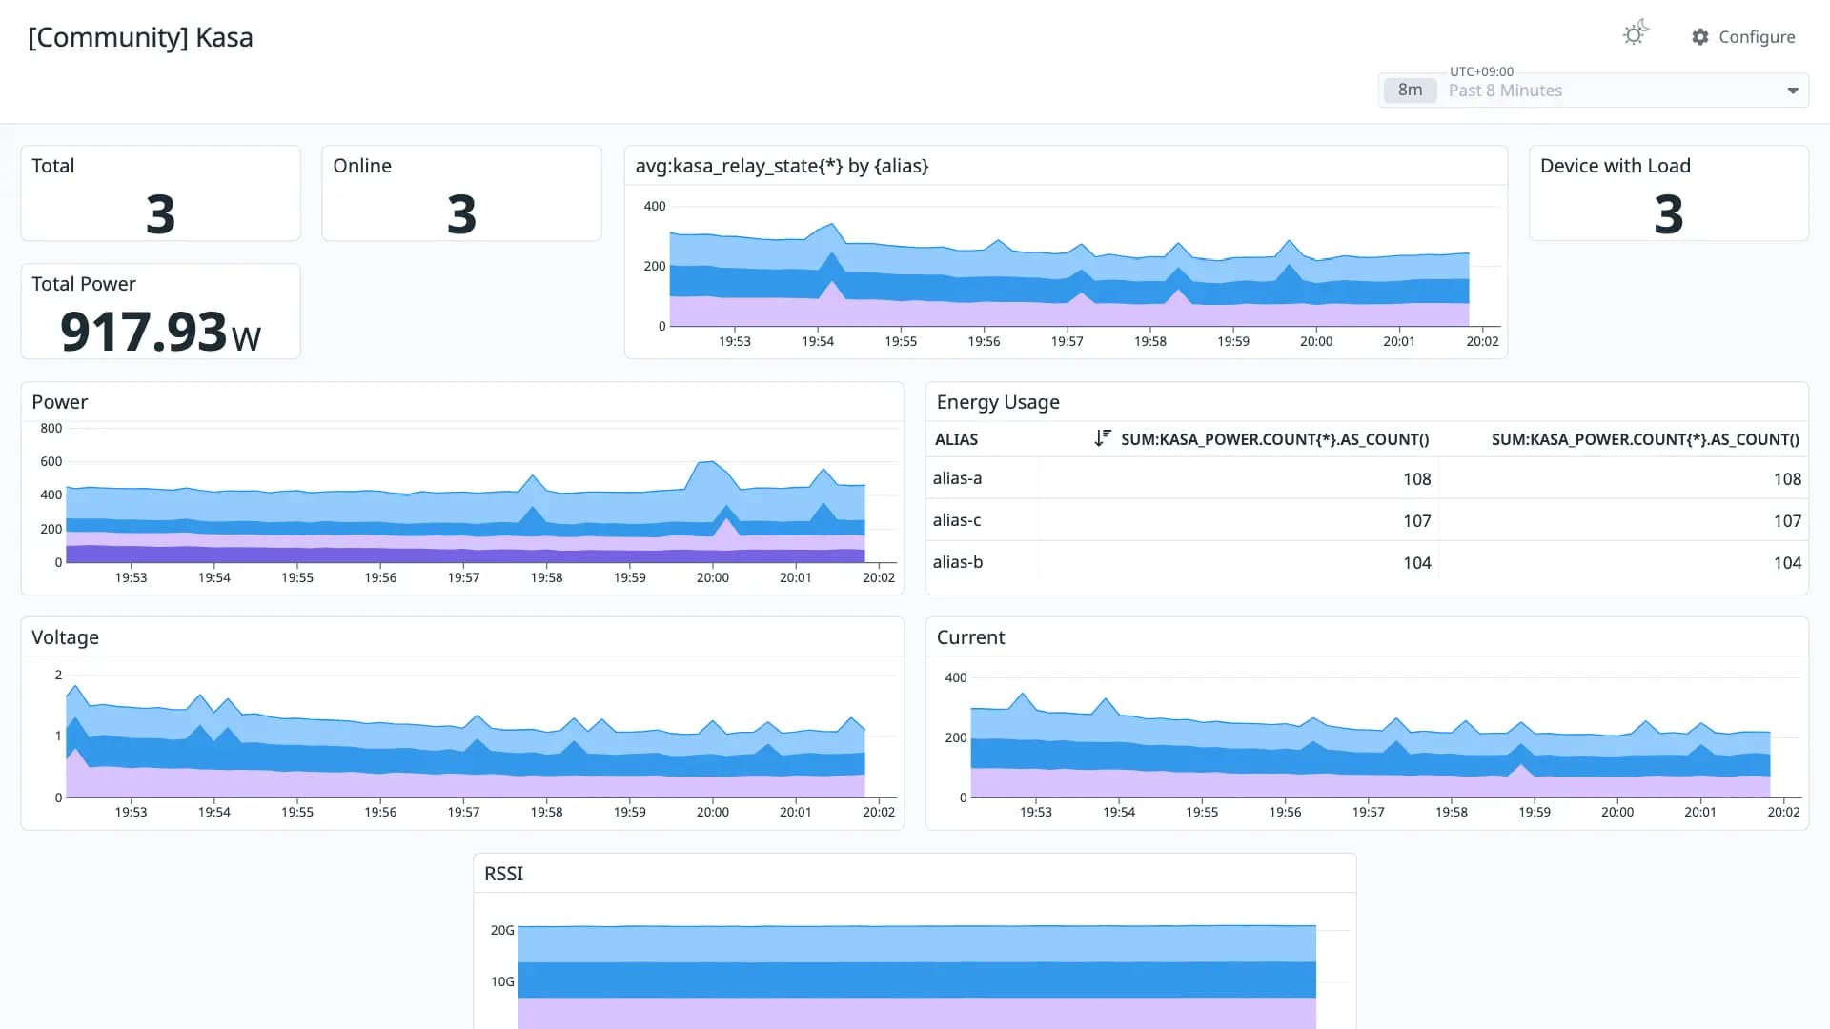Select the alias-c row label
This screenshot has width=1830, height=1029.
957,520
